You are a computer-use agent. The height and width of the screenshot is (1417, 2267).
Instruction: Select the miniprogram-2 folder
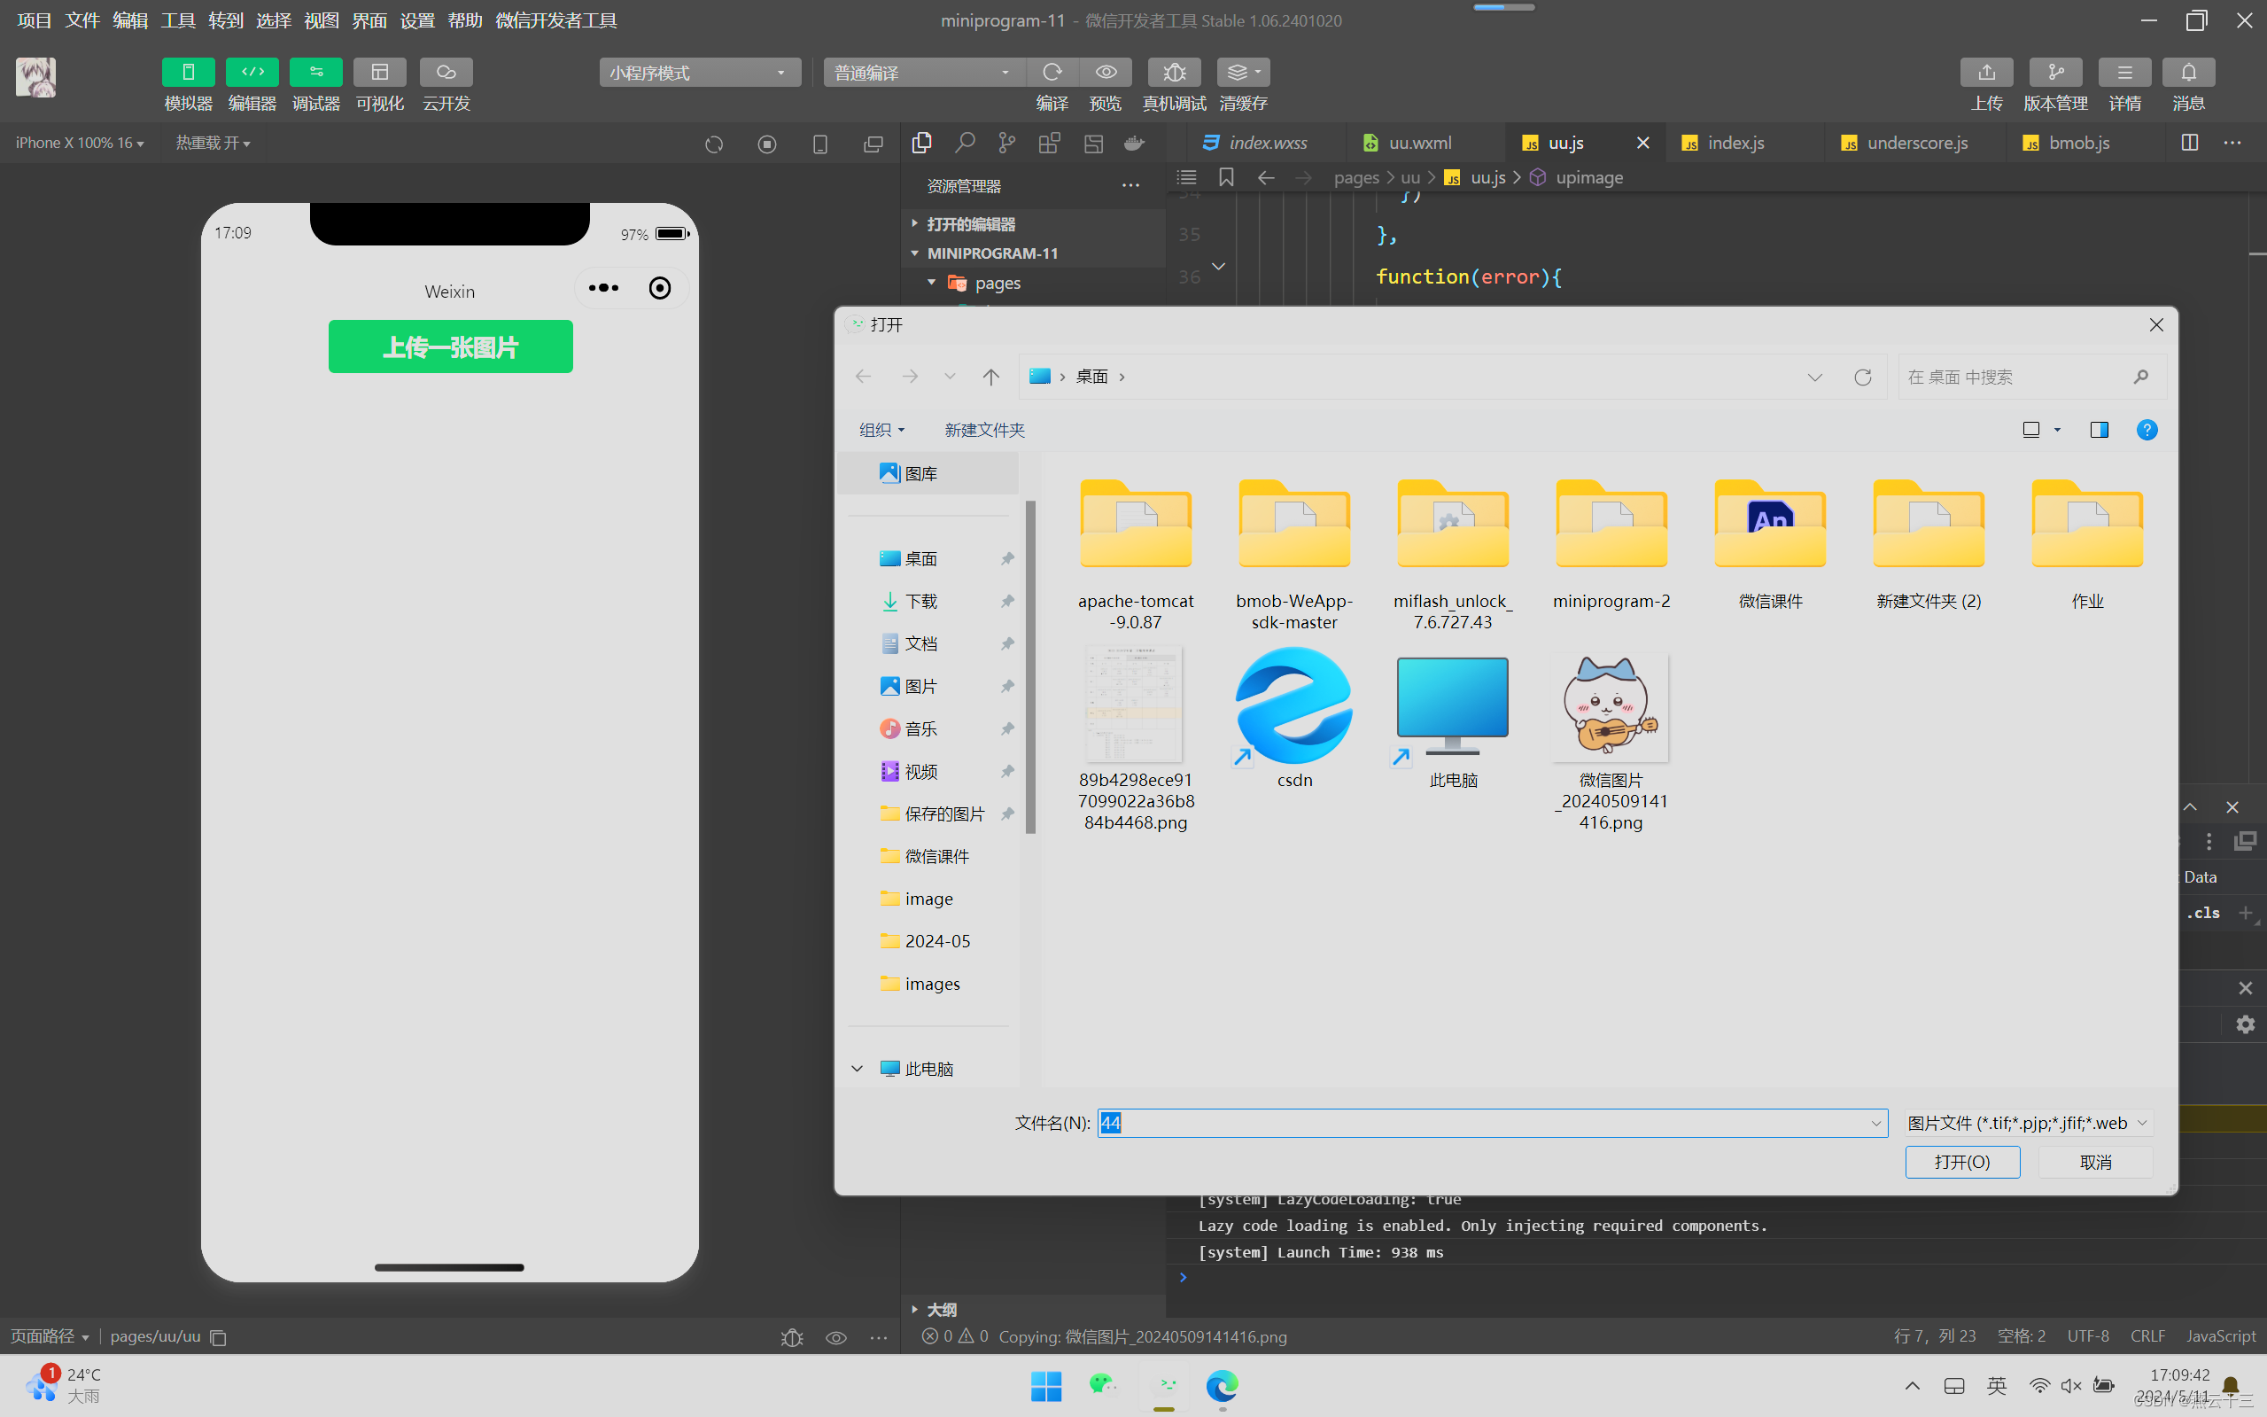1611,543
